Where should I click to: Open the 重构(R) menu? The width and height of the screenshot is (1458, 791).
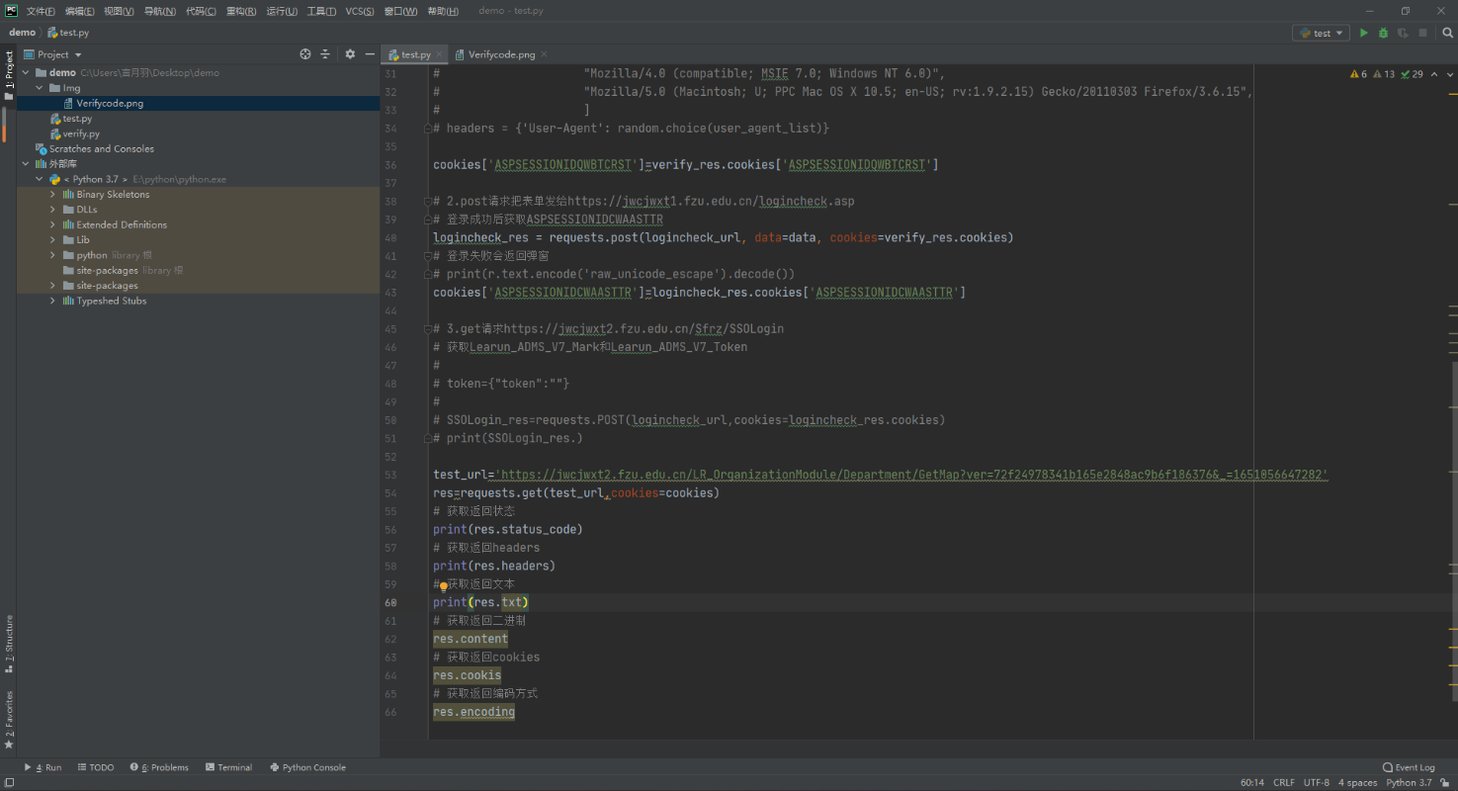pos(241,11)
